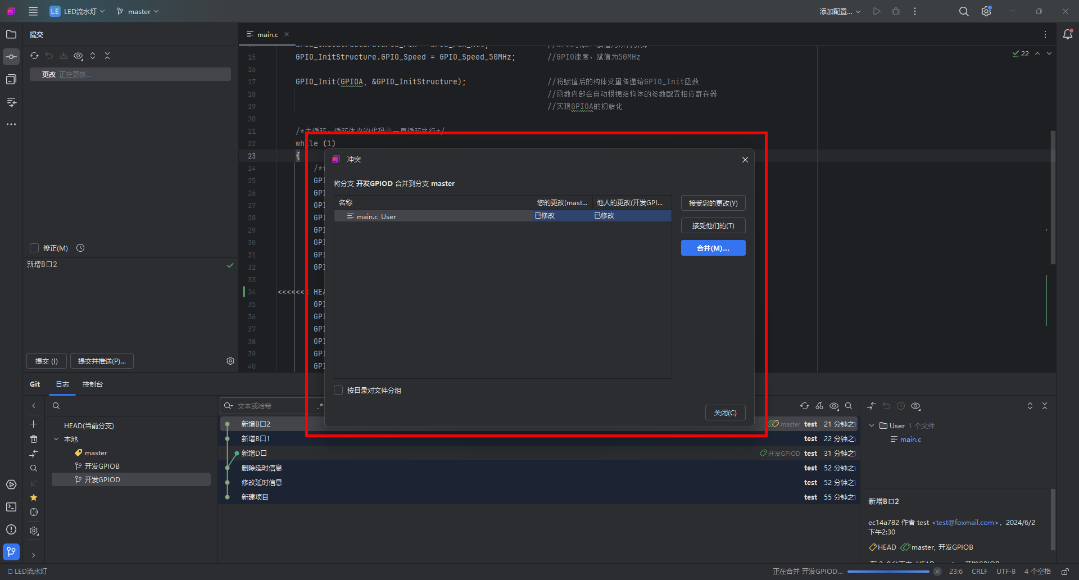Click the notifications bell icon
Image resolution: width=1079 pixels, height=580 pixels.
point(1068,34)
